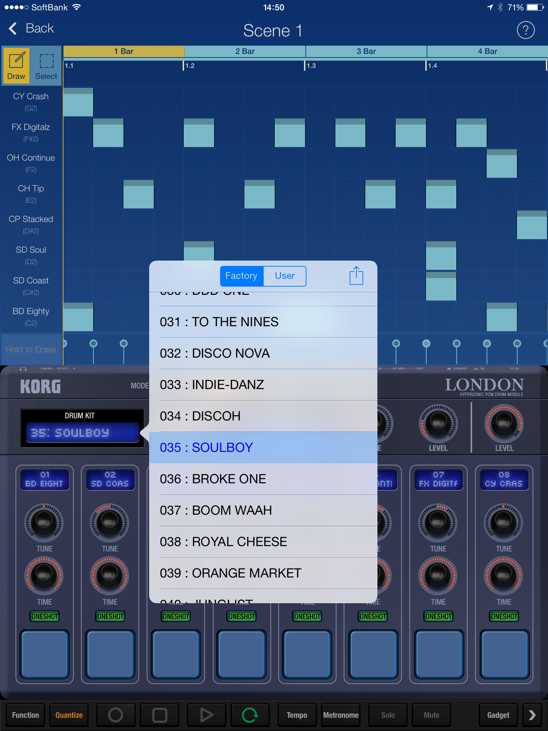
Task: Toggle ONESHOT on pad 07
Action: (x=438, y=616)
